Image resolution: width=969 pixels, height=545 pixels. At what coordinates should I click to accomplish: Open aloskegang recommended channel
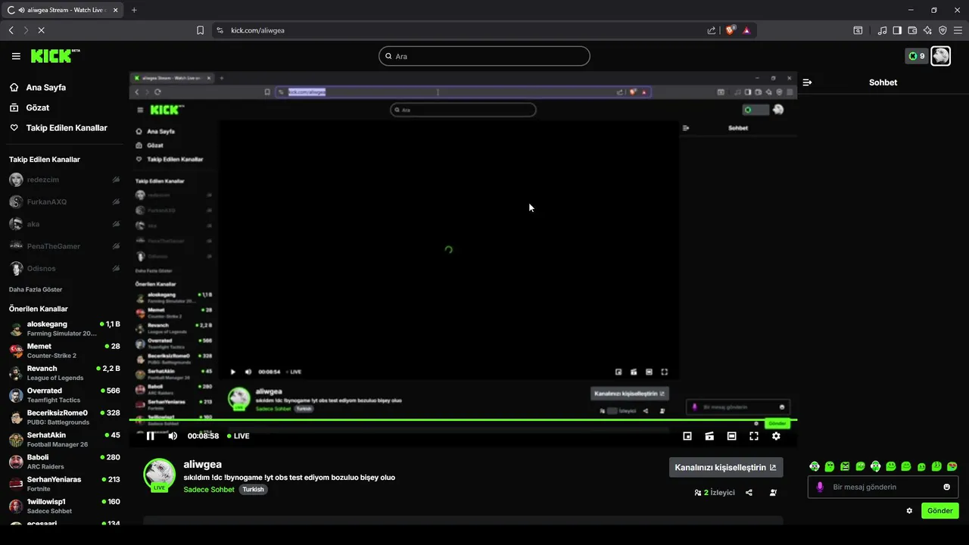64,329
